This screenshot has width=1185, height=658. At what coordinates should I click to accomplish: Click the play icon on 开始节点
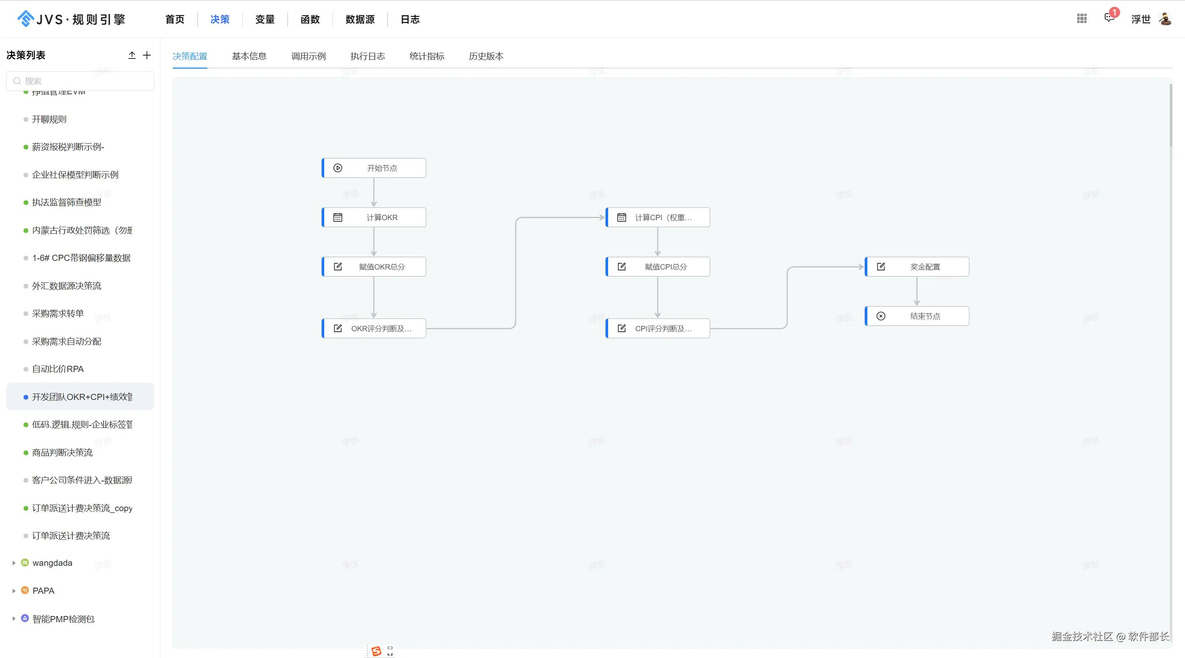338,168
